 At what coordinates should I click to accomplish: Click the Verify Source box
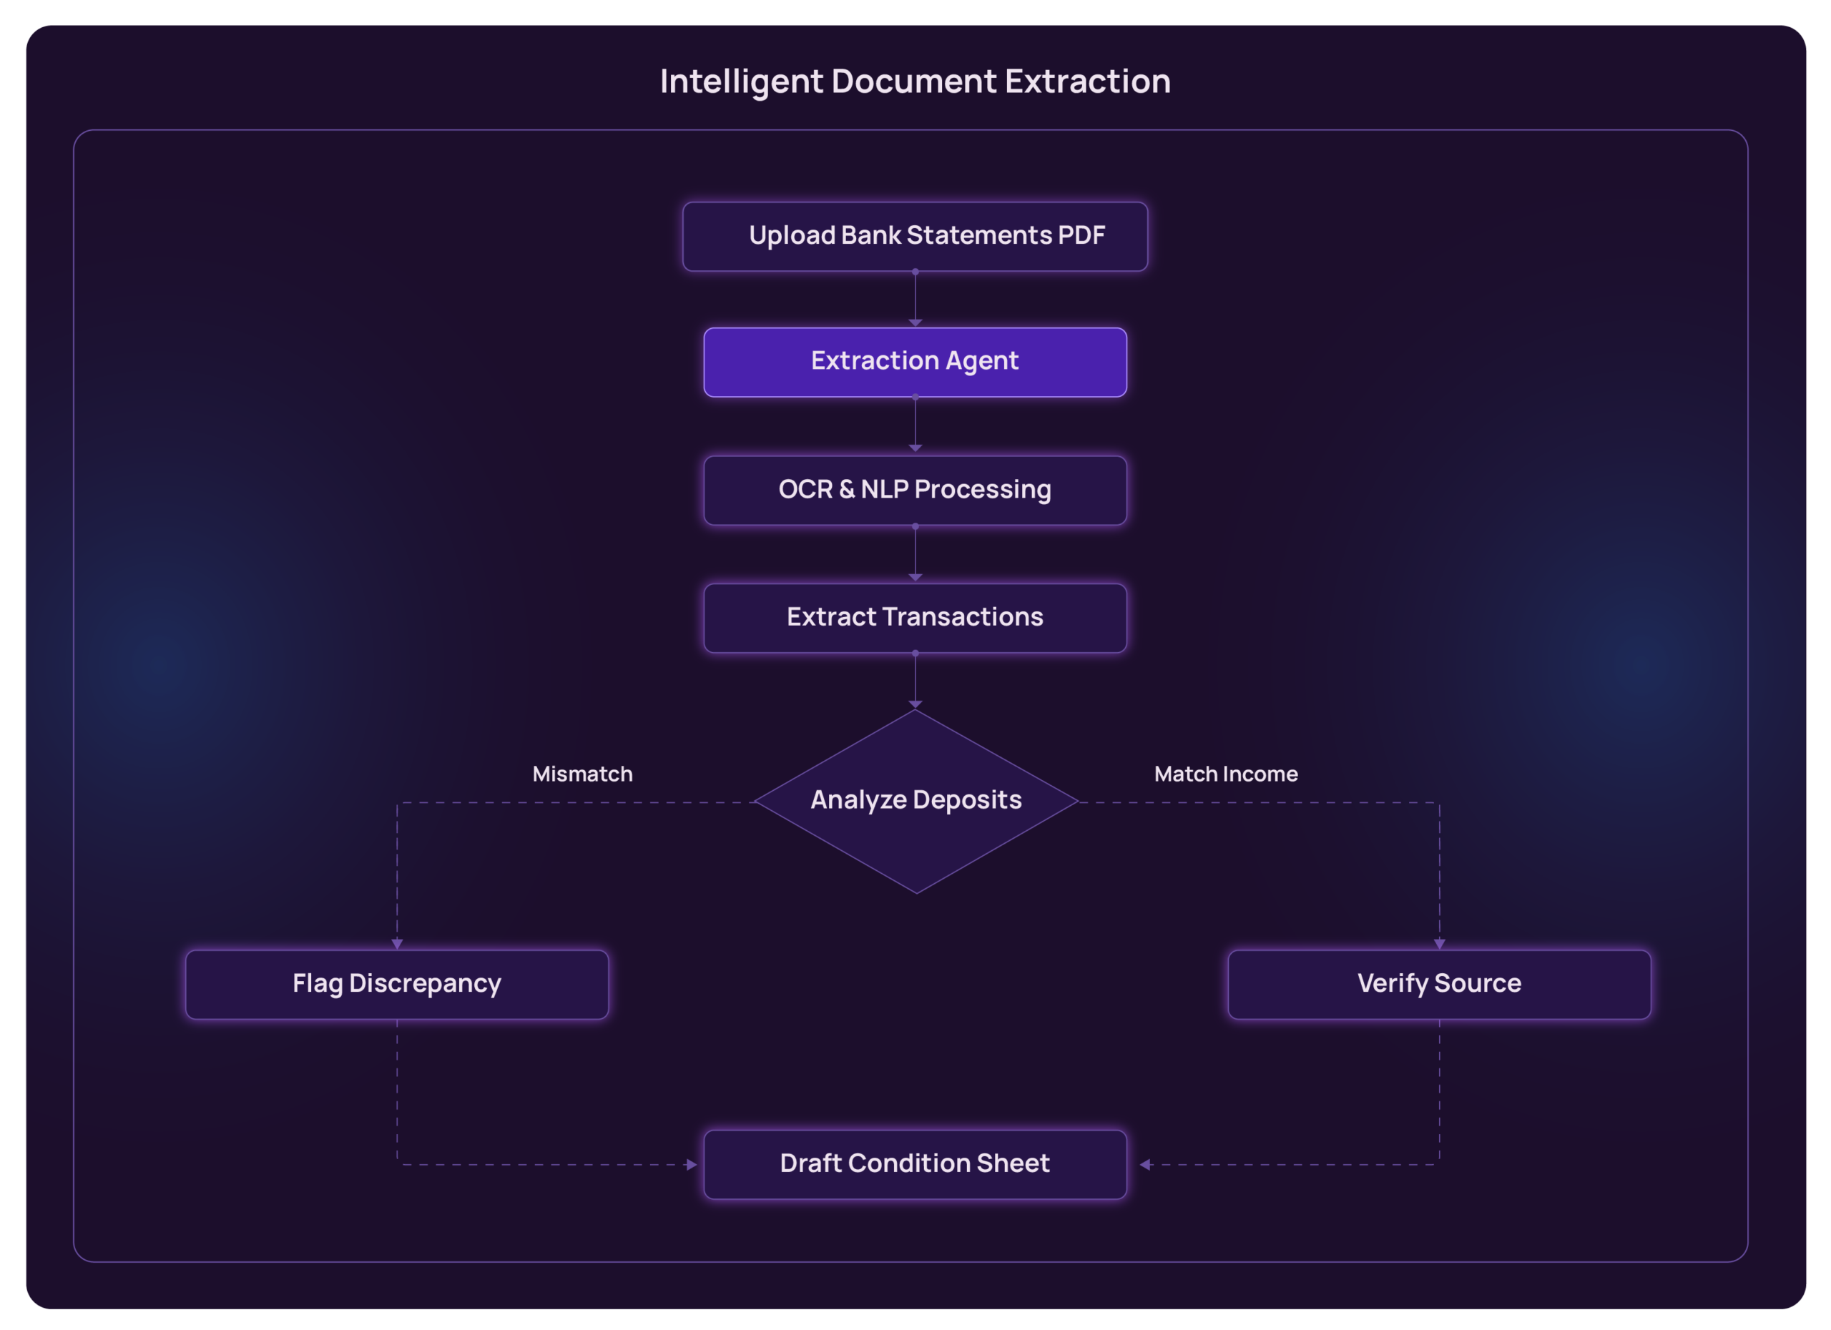(x=1438, y=983)
